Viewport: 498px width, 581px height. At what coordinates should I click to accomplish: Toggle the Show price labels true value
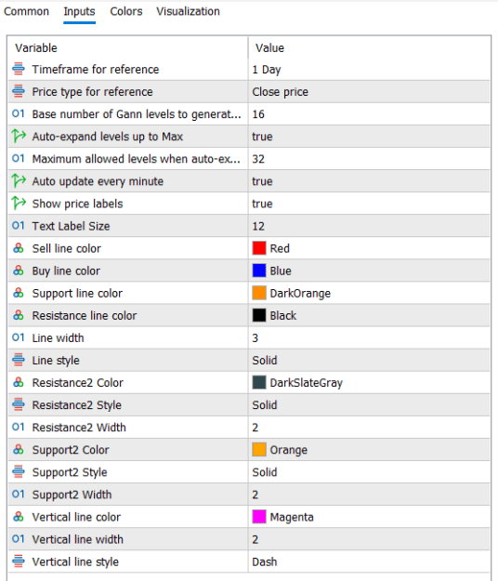coord(369,204)
